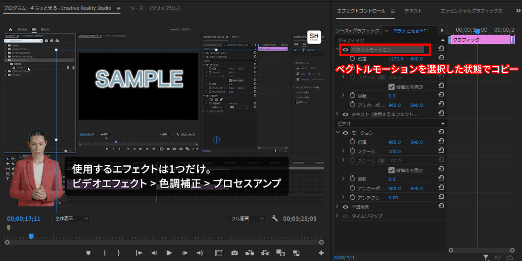Add a marker in the Program monitor
Viewport: 522px width, 261px height.
click(88, 253)
